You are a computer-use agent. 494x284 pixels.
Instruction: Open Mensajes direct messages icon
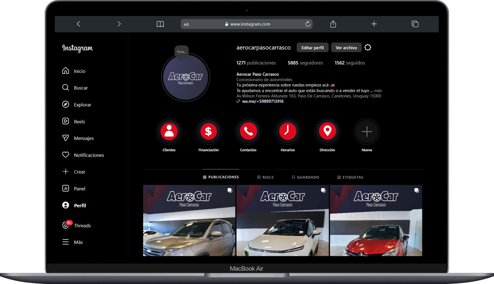(x=65, y=138)
